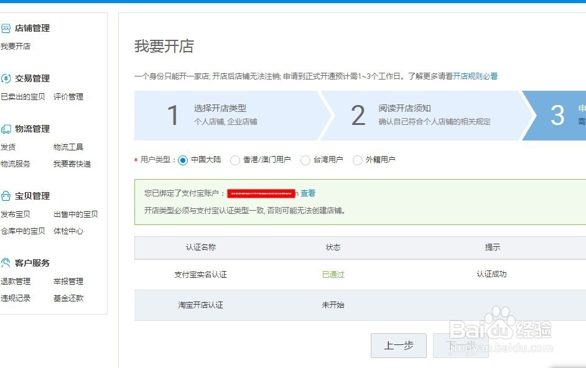Image resolution: width=586 pixels, height=368 pixels.
Task: Open 体检中心 sidebar link
Action: tap(68, 231)
